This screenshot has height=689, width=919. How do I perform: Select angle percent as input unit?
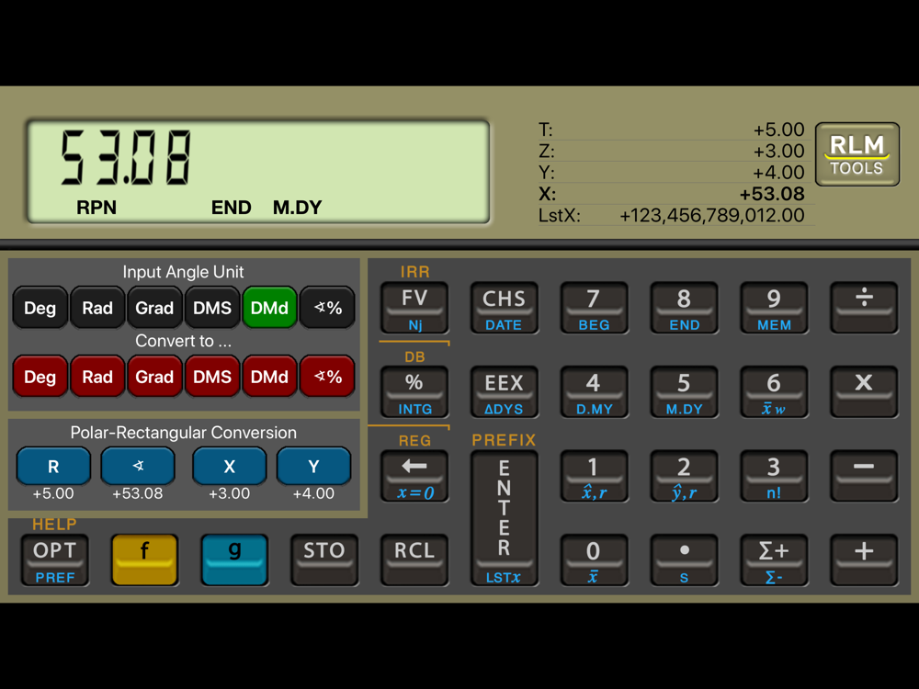tap(327, 307)
